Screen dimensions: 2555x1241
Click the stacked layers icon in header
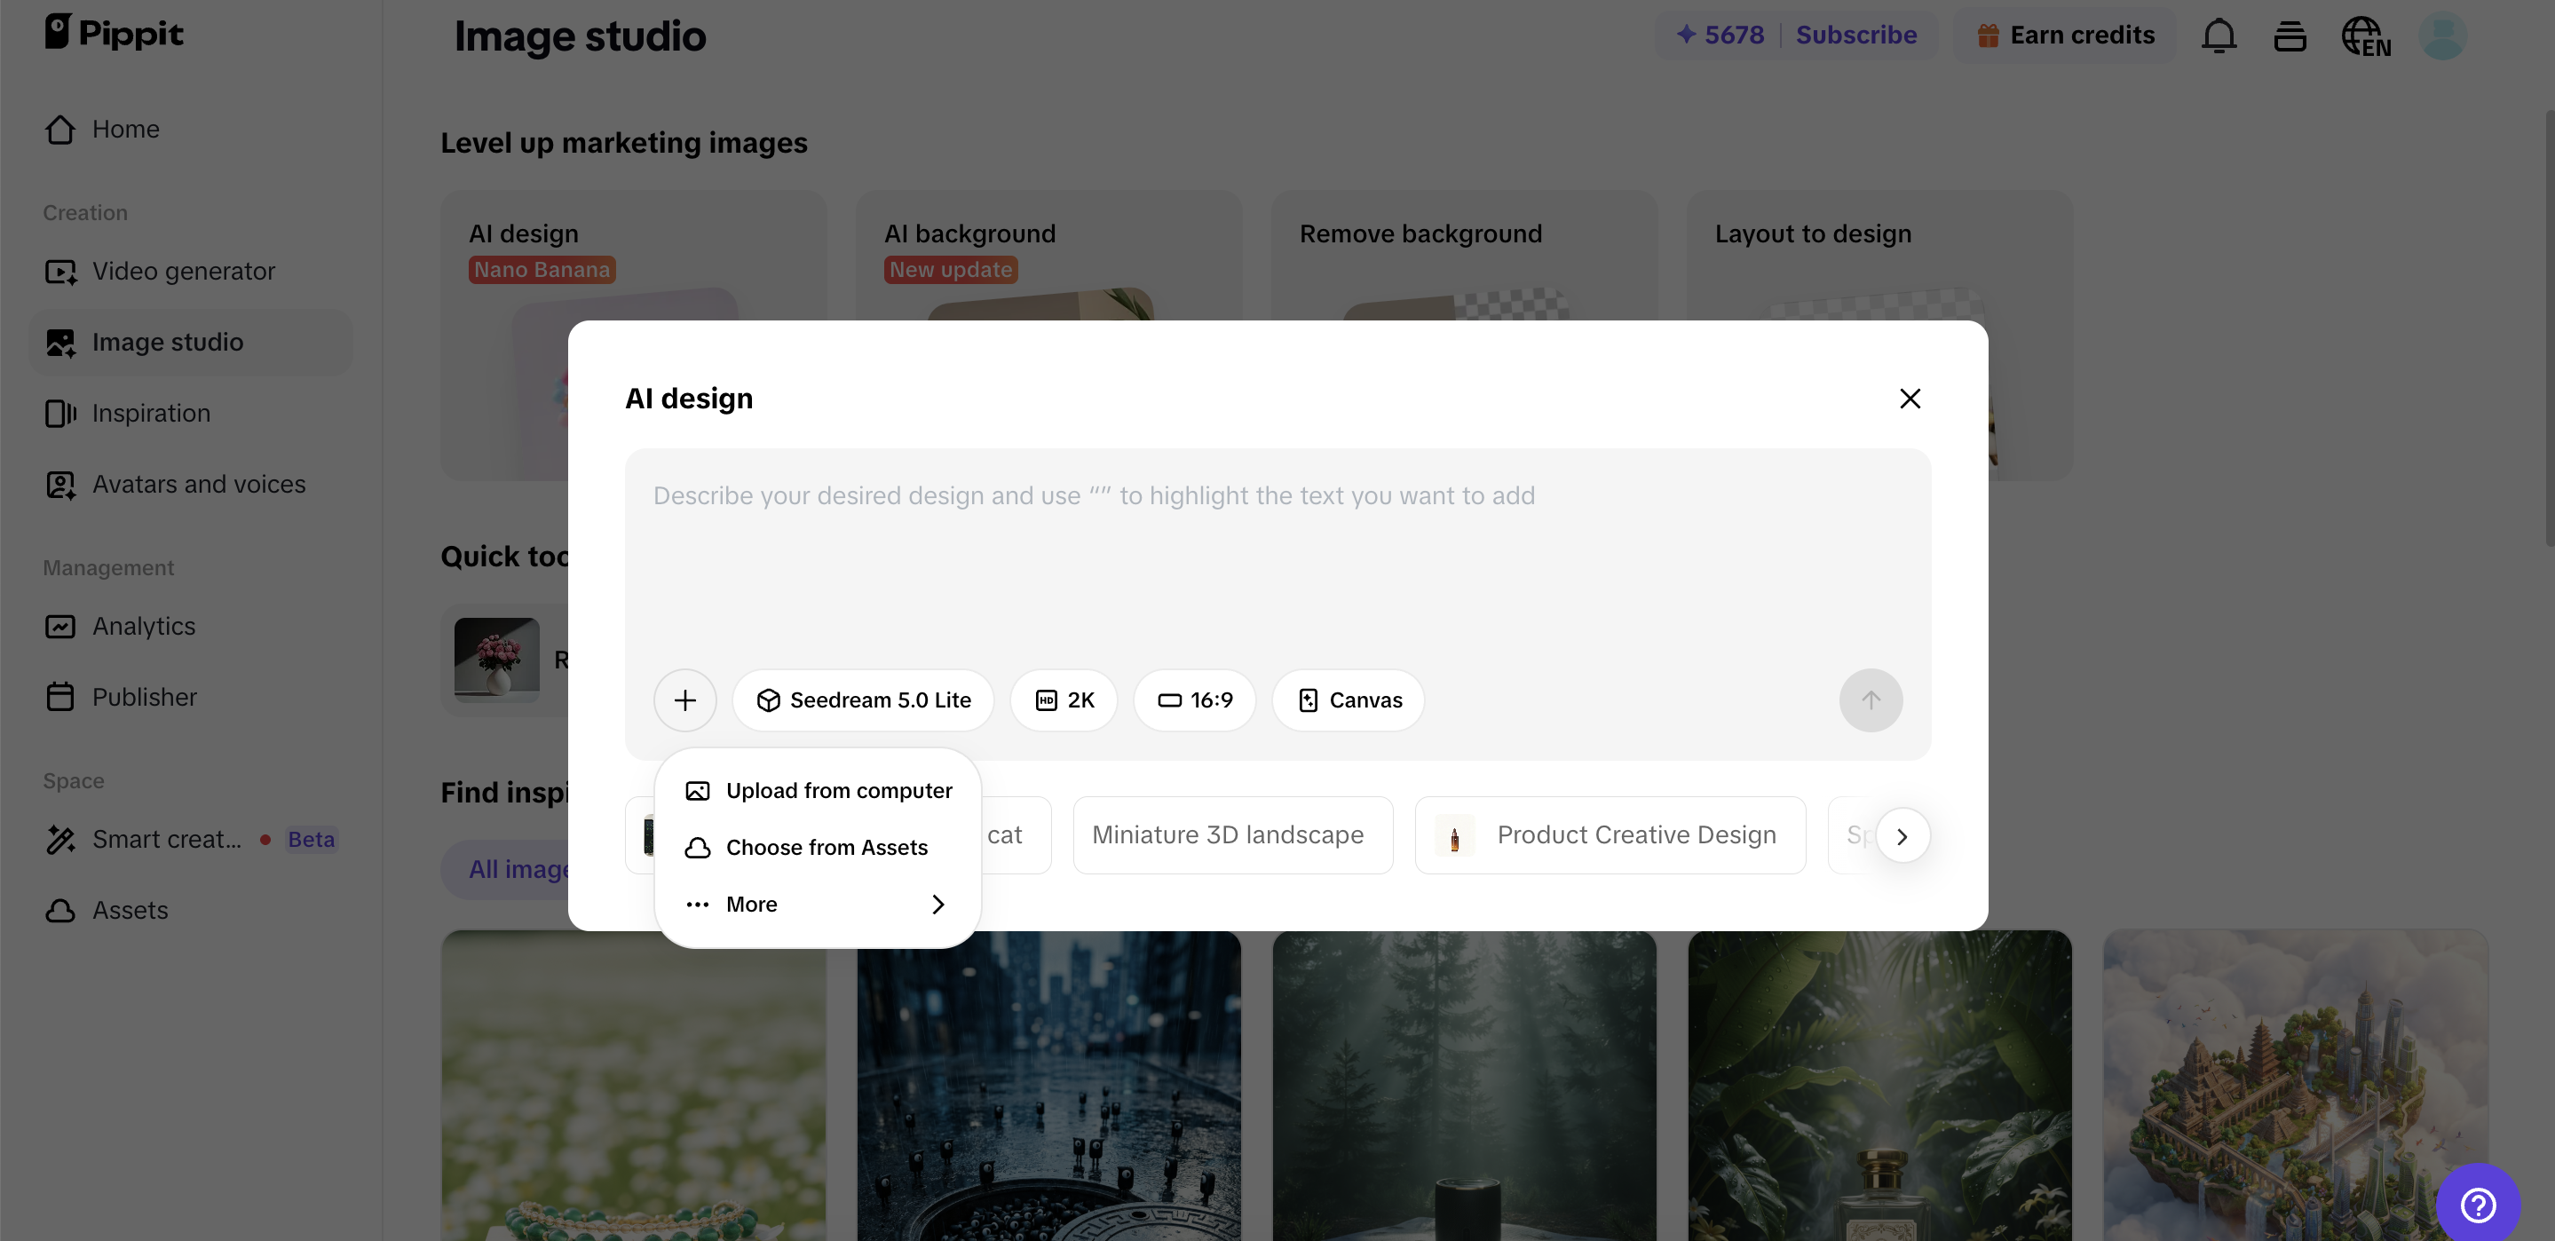click(x=2290, y=36)
